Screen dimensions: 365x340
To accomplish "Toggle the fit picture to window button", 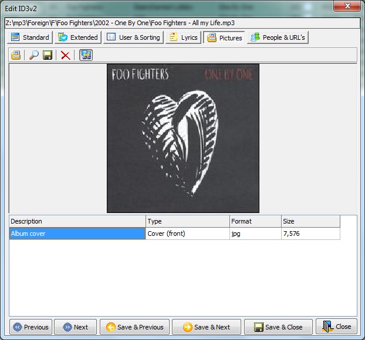I will point(86,55).
